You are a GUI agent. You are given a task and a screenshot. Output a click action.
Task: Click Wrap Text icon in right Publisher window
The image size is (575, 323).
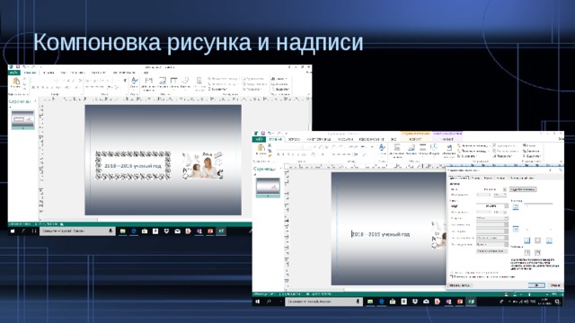click(449, 148)
